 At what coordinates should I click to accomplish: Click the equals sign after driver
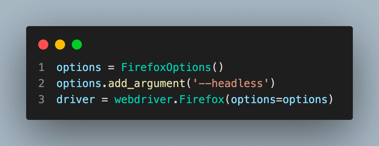[105, 100]
